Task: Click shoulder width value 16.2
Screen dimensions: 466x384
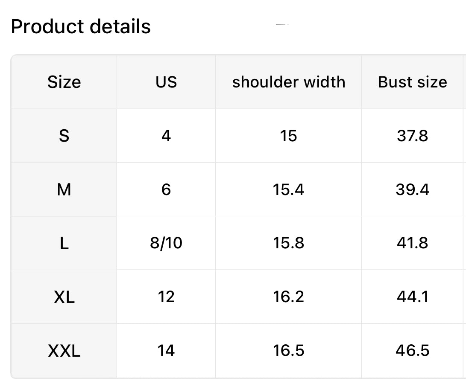Action: [288, 297]
